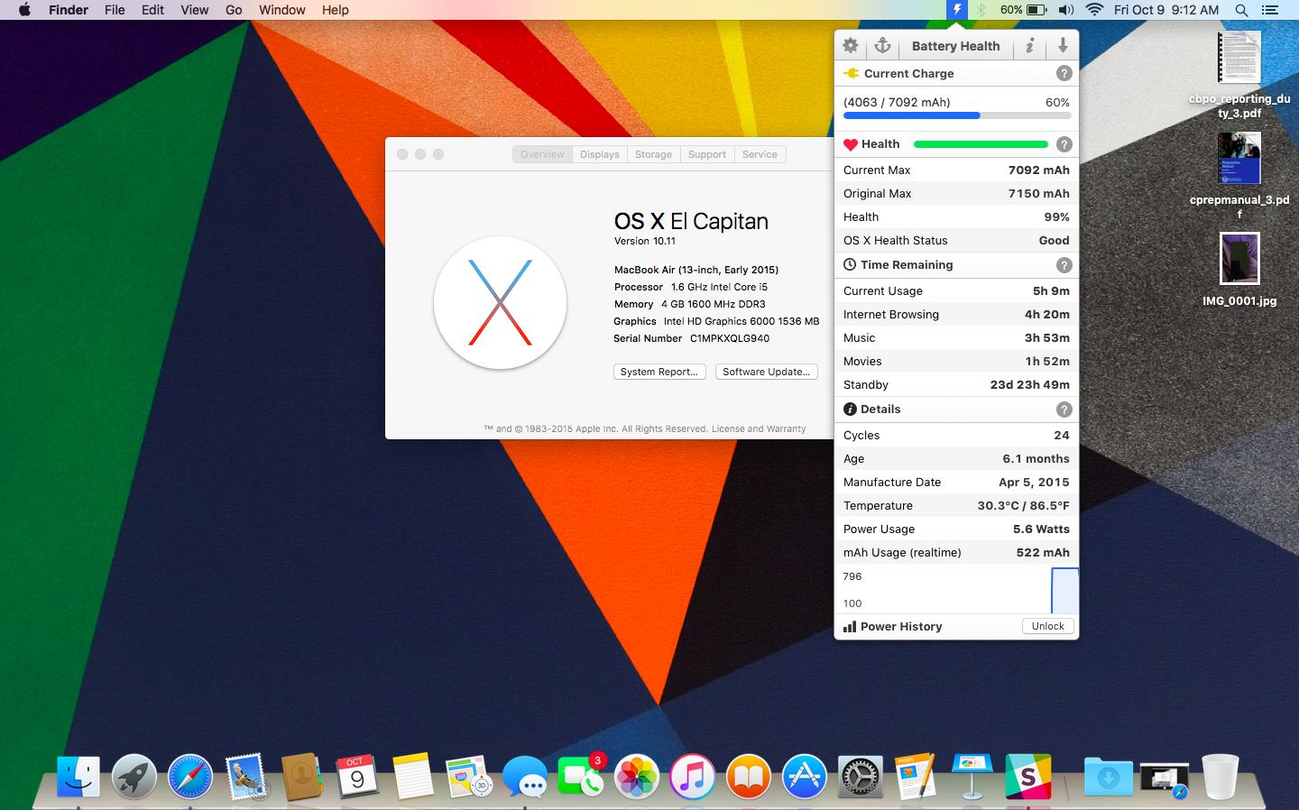Click the Current Charge progress bar
Image resolution: width=1299 pixels, height=810 pixels.
pyautogui.click(x=957, y=115)
